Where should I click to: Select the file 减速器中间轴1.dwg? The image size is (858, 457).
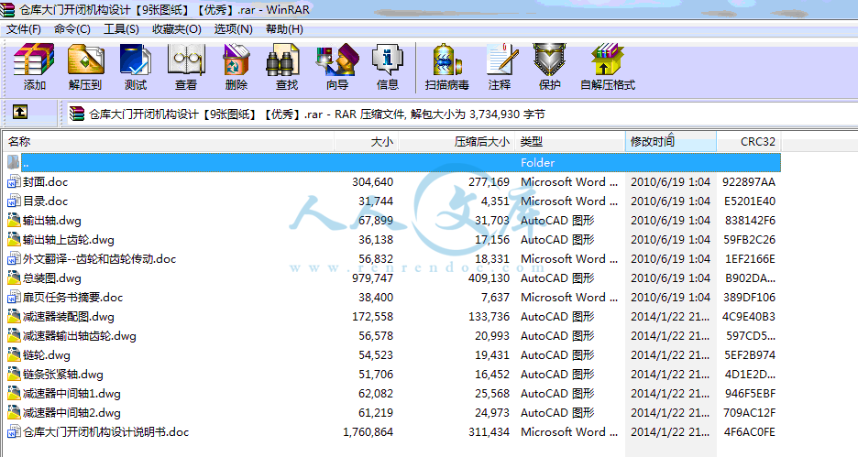click(71, 394)
